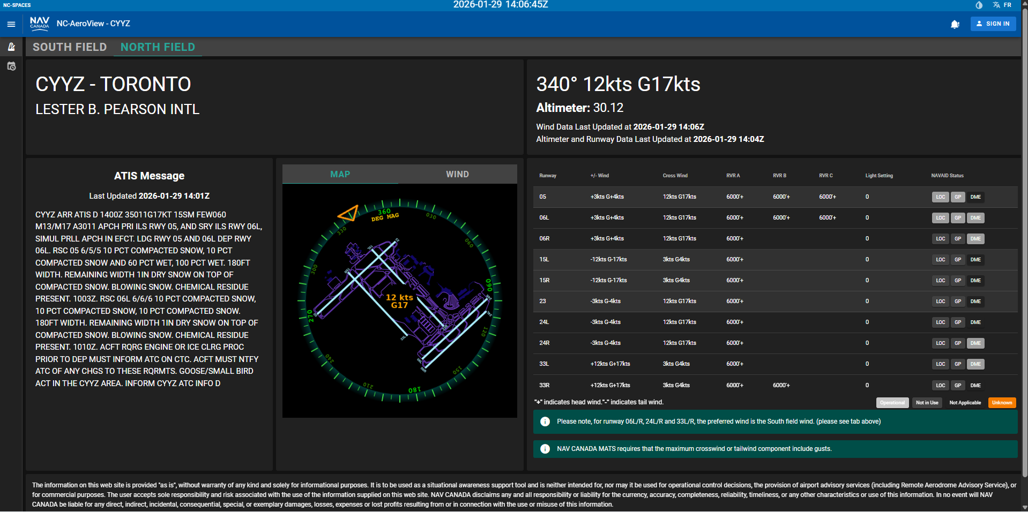Expand the Operational legend filter
1028x512 pixels.
point(892,402)
